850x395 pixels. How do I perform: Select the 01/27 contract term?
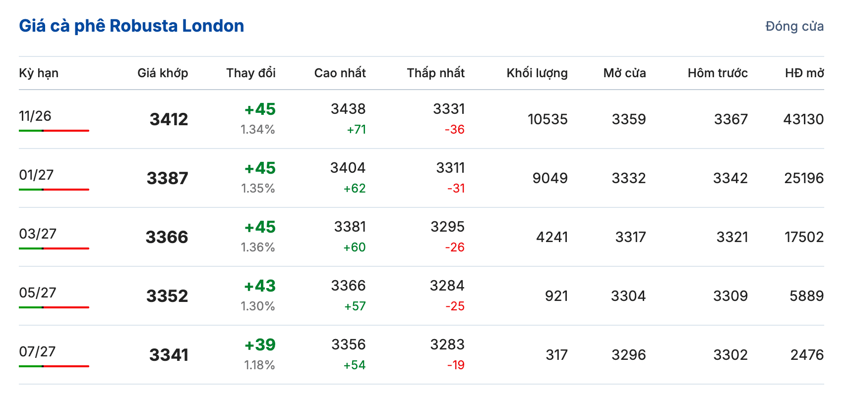(36, 175)
